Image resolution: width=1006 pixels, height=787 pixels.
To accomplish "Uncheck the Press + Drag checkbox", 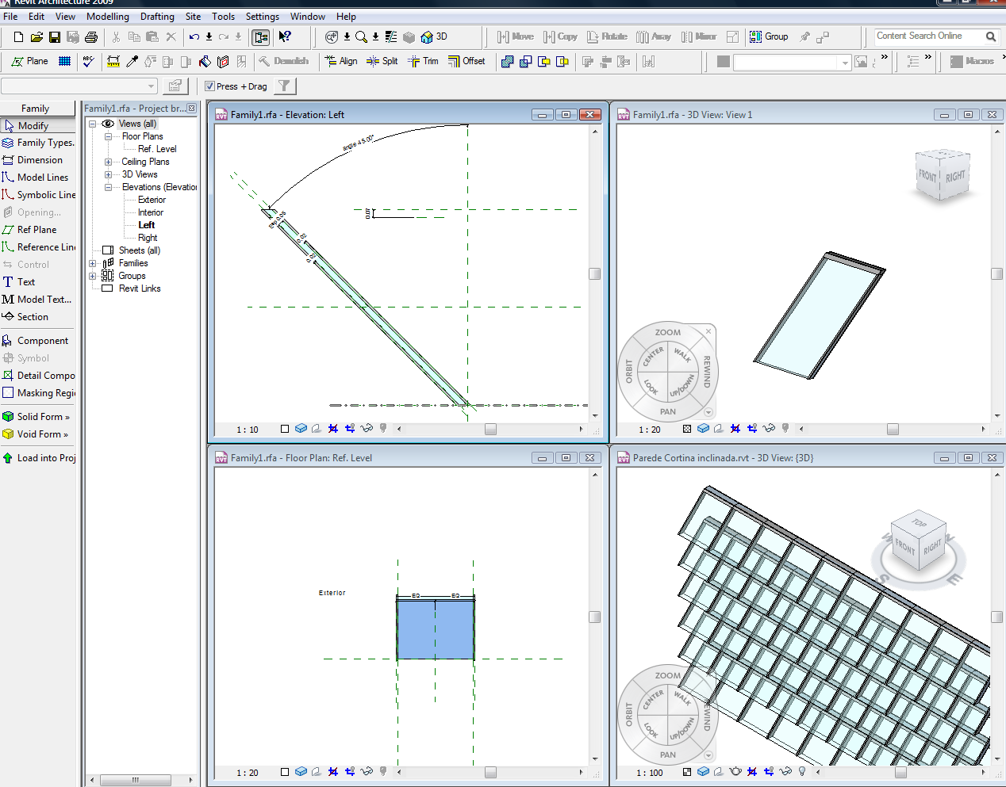I will click(209, 86).
